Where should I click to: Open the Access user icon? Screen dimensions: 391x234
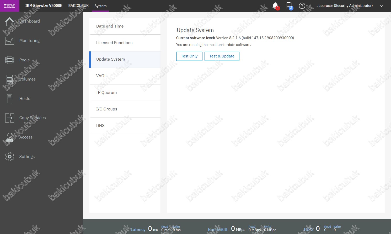point(10,137)
